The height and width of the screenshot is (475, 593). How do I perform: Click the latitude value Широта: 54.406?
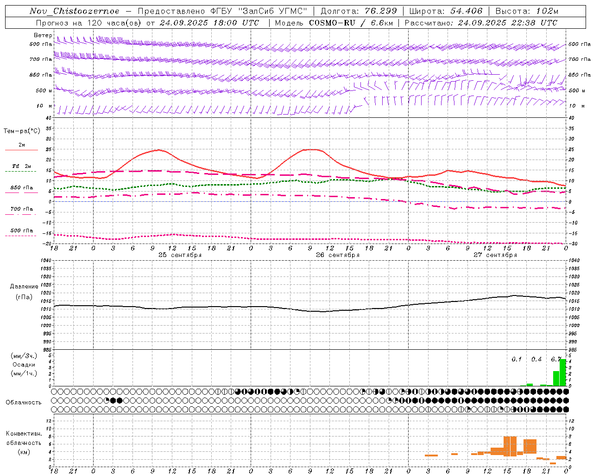point(446,11)
